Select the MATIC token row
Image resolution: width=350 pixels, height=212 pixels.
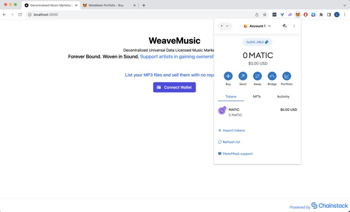click(258, 112)
